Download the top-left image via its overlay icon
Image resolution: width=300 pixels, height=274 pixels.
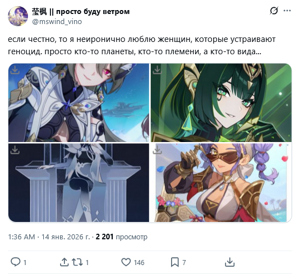coord(15,70)
